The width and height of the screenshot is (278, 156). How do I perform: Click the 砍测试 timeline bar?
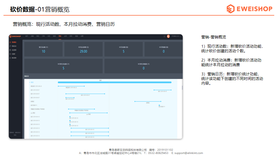coord(148,101)
